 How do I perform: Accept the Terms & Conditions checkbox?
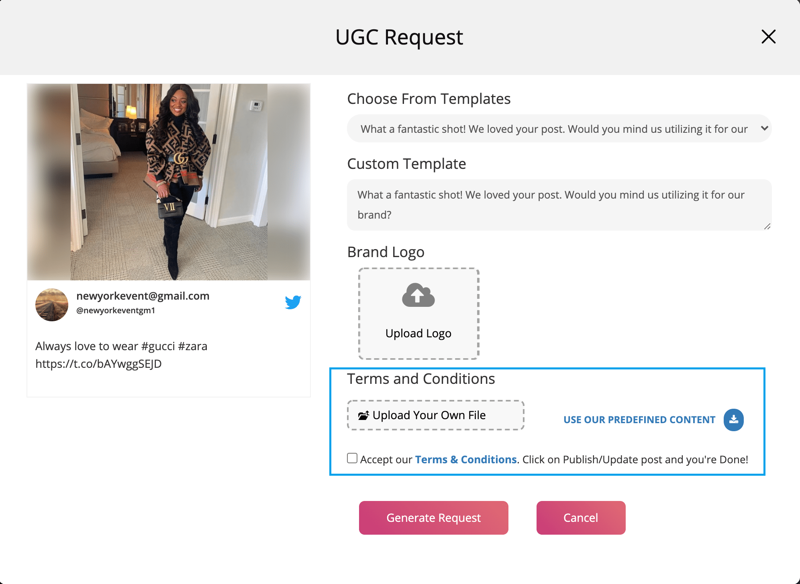click(352, 458)
